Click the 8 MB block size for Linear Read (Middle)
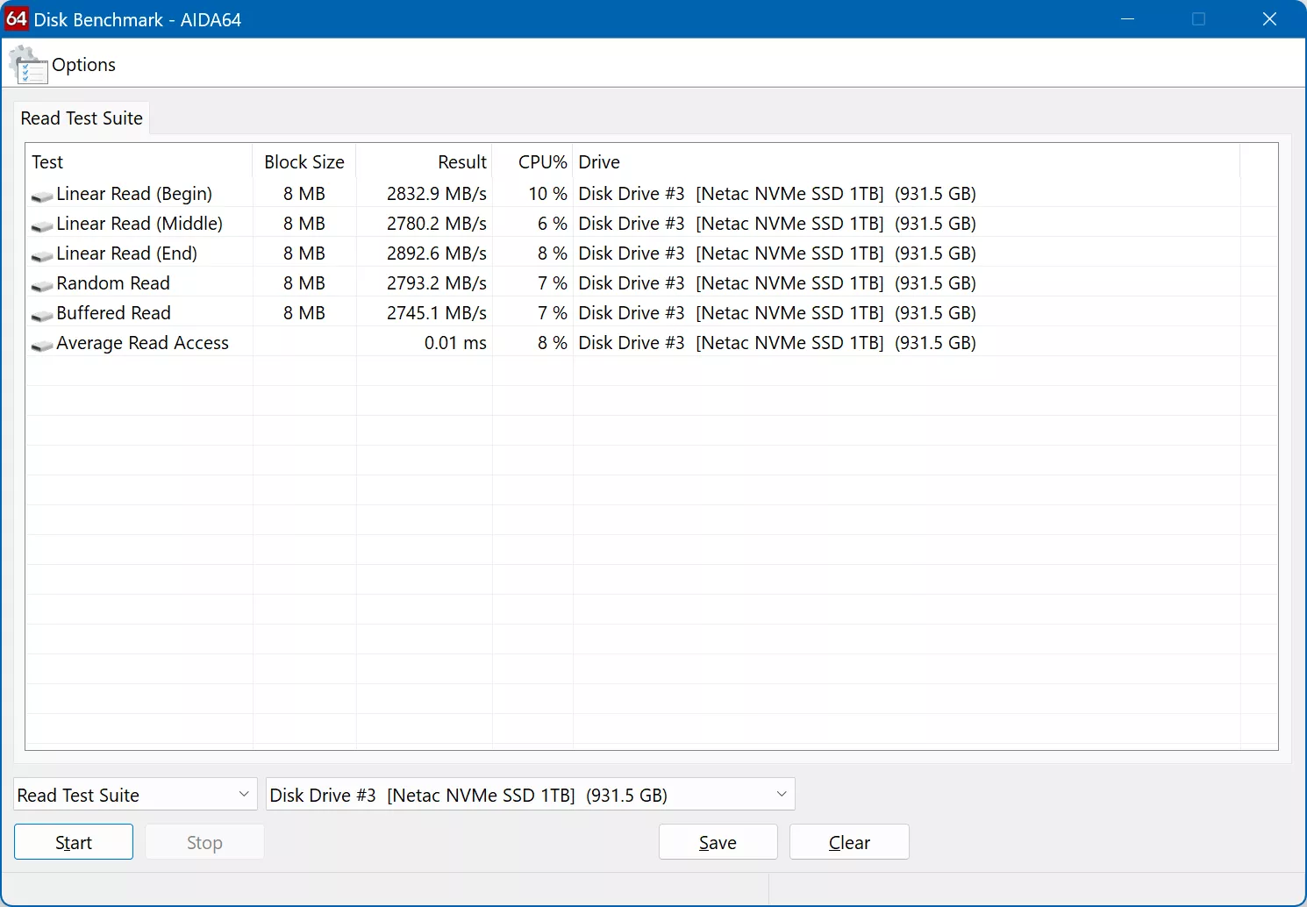The height and width of the screenshot is (907, 1307). pos(304,224)
